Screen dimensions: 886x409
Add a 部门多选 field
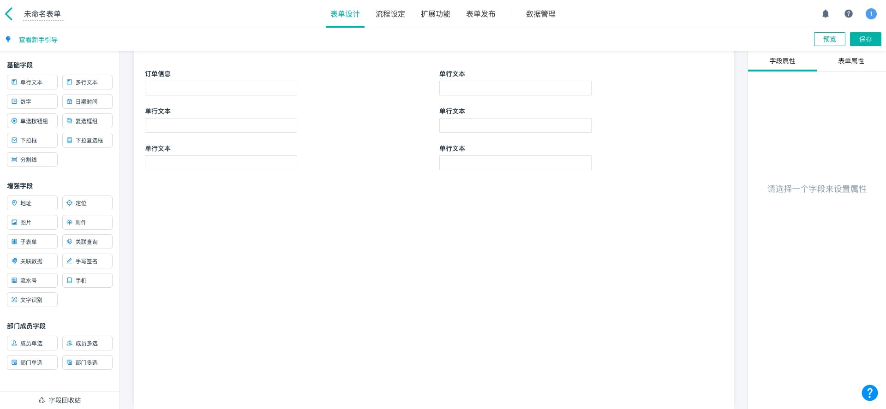[87, 362]
